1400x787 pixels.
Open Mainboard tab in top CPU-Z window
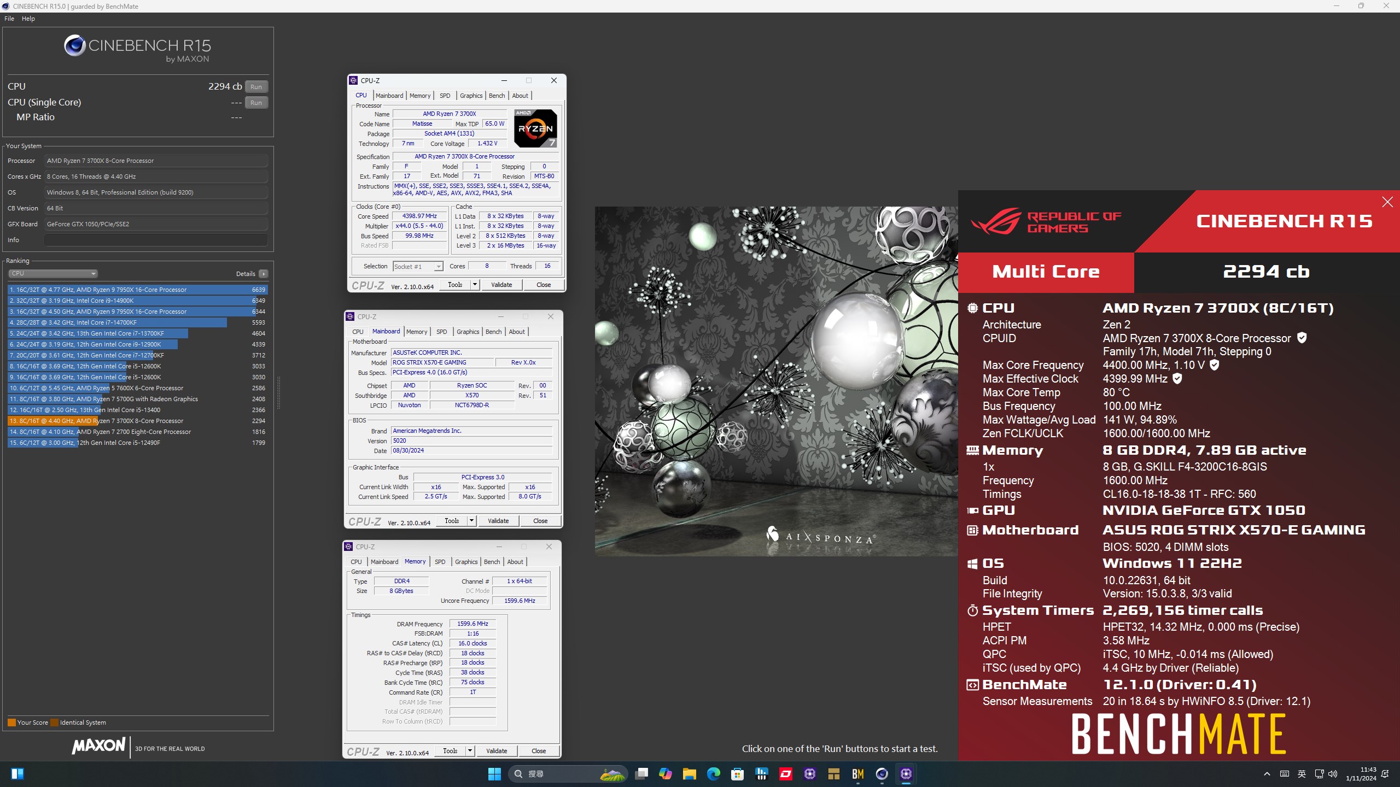click(389, 96)
